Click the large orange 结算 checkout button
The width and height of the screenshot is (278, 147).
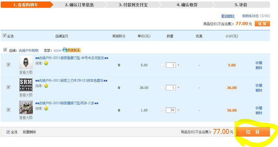coord(253,132)
